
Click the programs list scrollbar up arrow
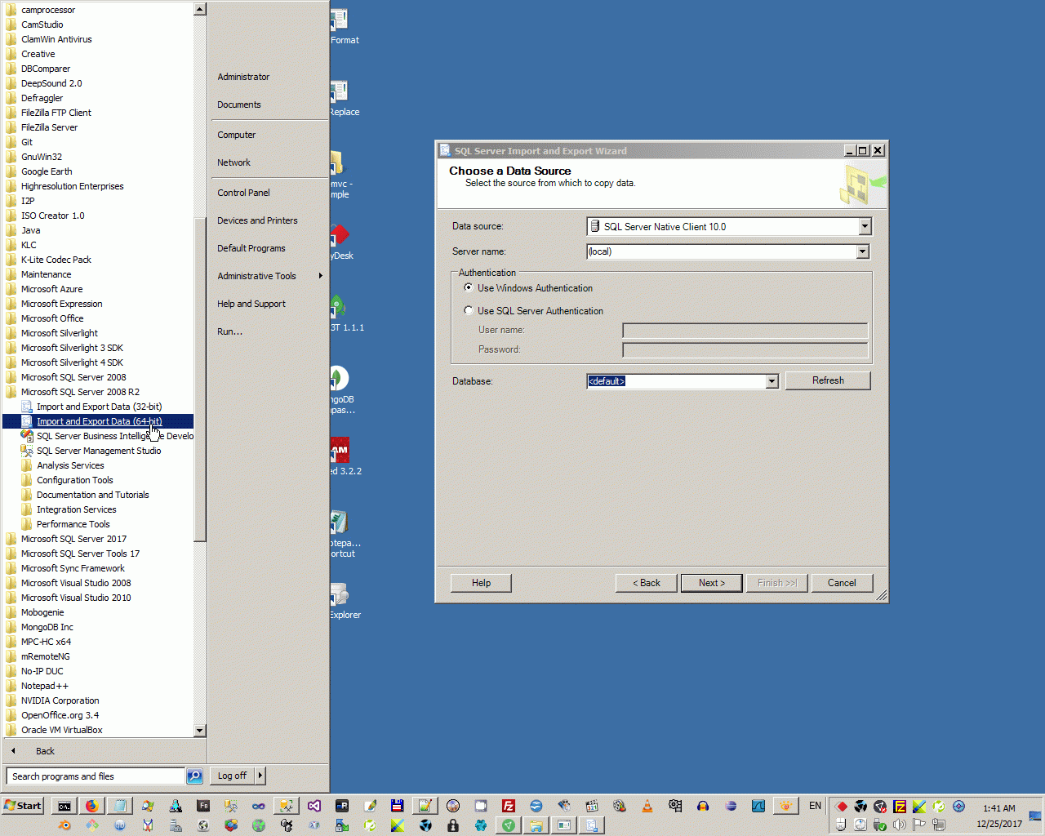pos(200,9)
